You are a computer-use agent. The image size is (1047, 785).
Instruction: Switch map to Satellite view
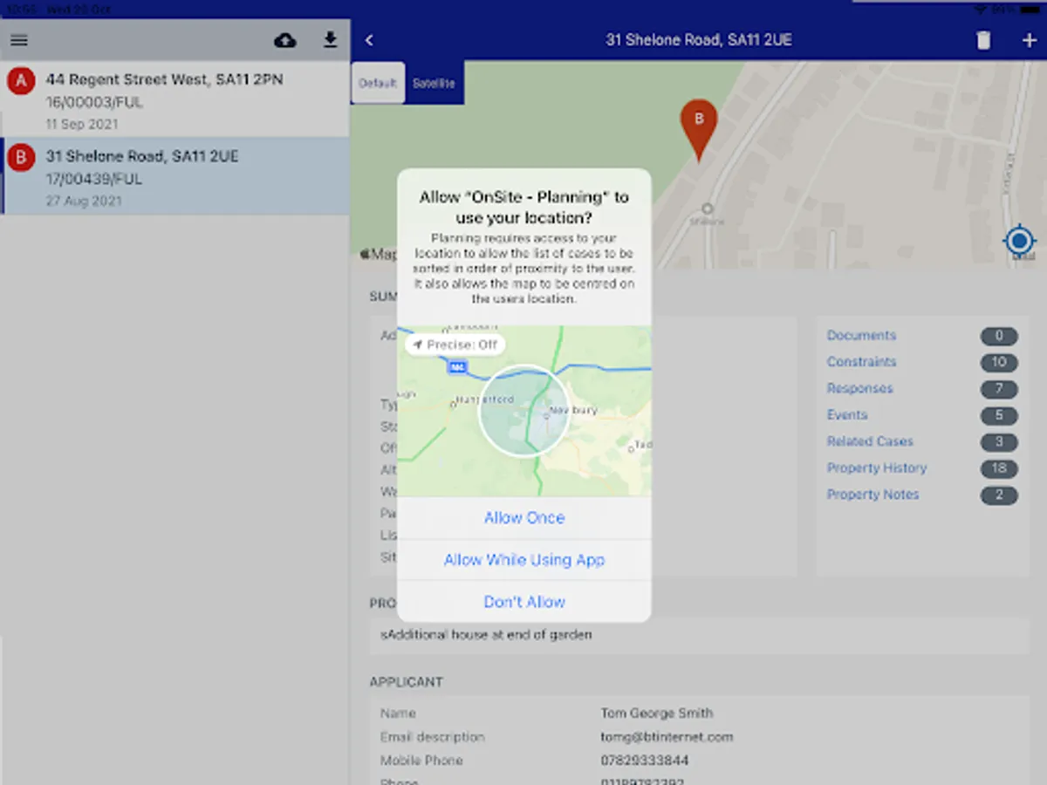coord(434,84)
